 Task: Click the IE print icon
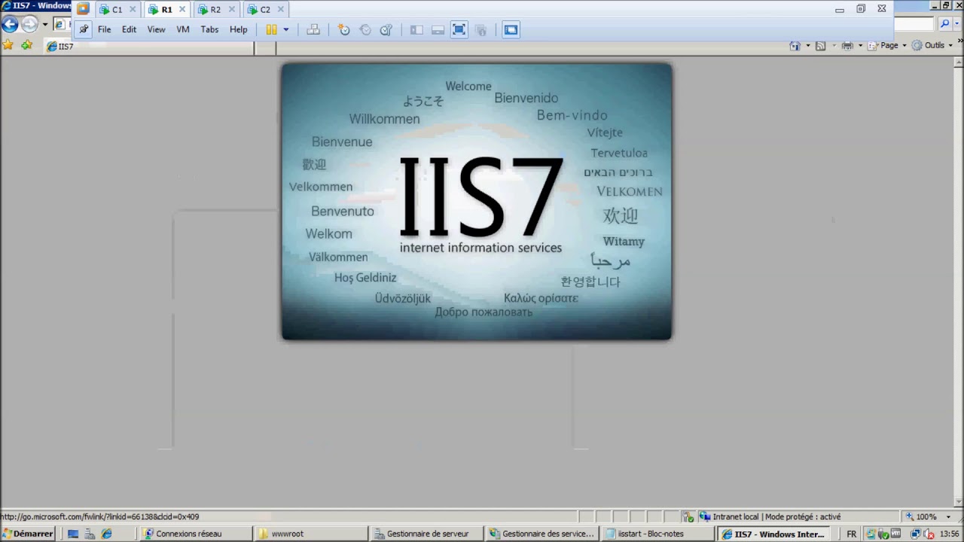847,45
